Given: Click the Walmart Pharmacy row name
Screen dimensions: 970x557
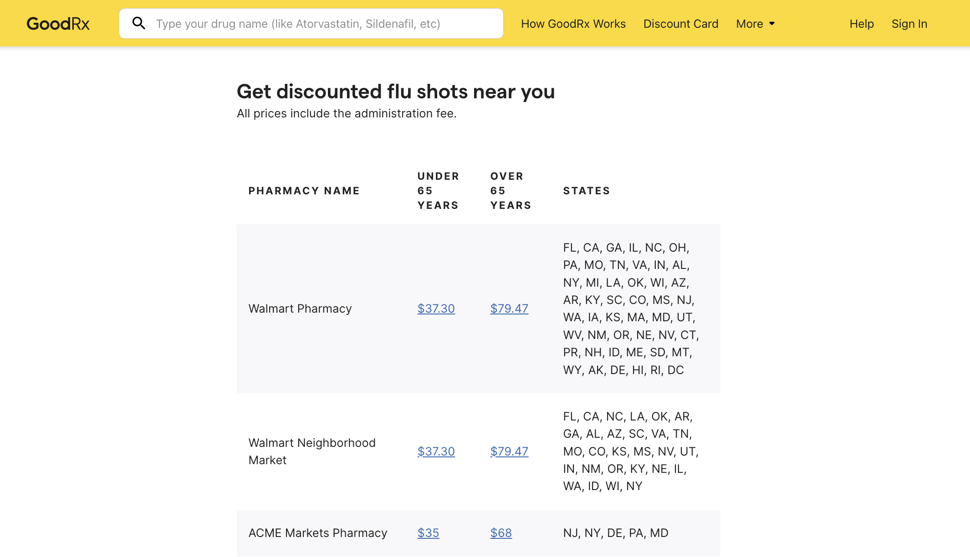Looking at the screenshot, I should tap(300, 309).
